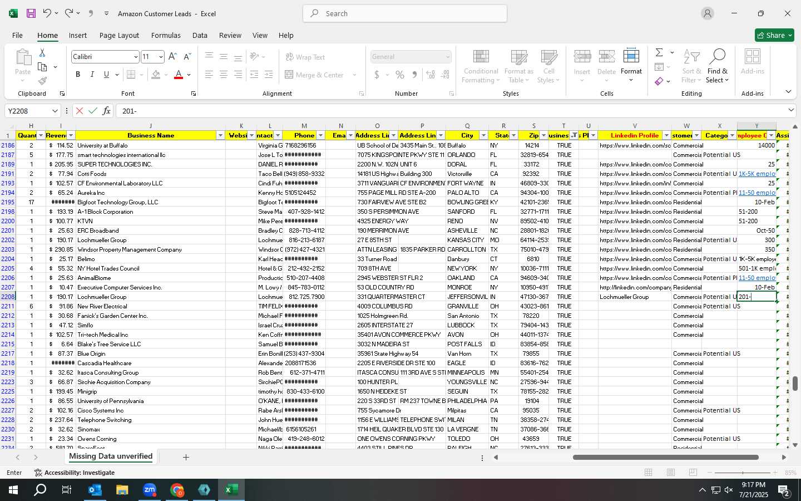Click the Redo arrow icon

[68, 13]
